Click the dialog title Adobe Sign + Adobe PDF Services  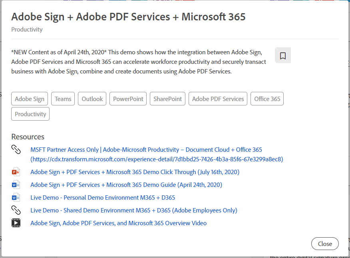pyautogui.click(x=128, y=17)
